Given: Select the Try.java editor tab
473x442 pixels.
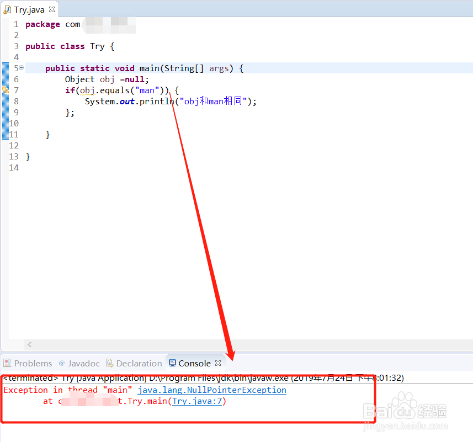Looking at the screenshot, I should tap(29, 9).
